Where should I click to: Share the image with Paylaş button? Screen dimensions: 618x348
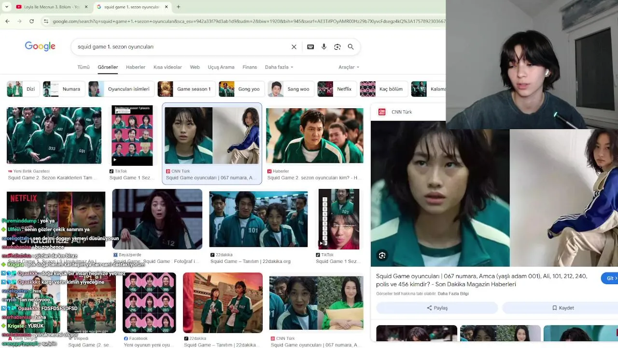[437, 308]
